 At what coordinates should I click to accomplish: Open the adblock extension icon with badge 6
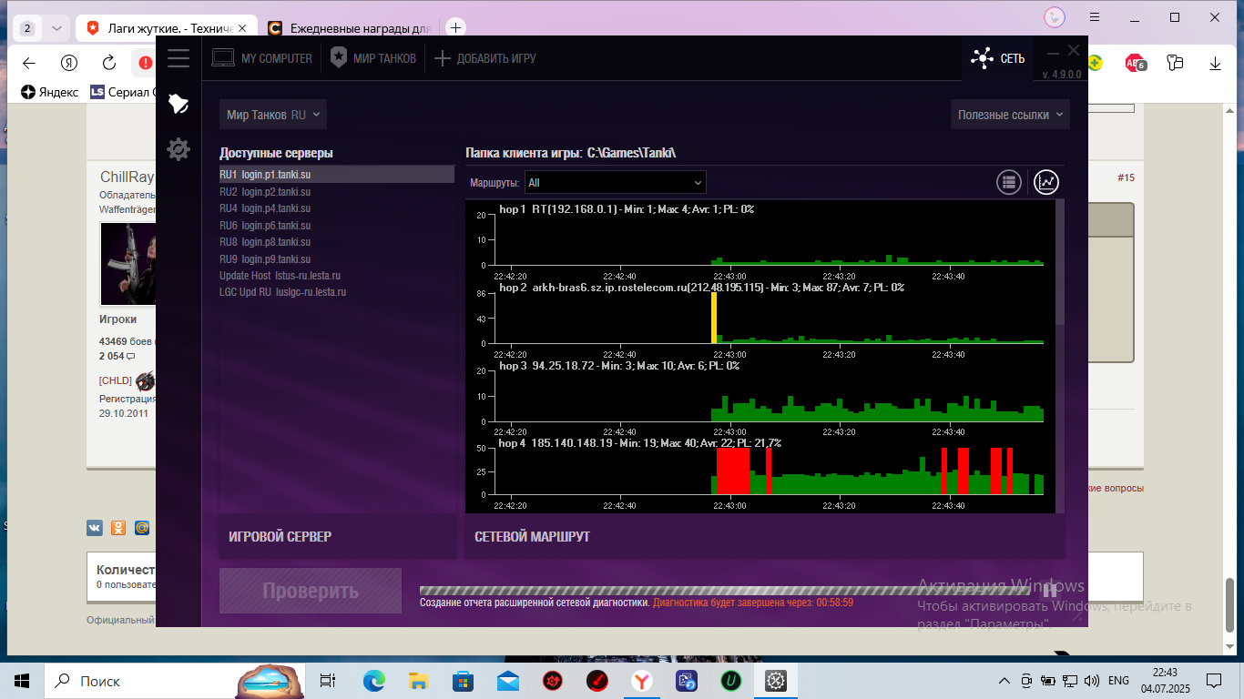[x=1135, y=63]
